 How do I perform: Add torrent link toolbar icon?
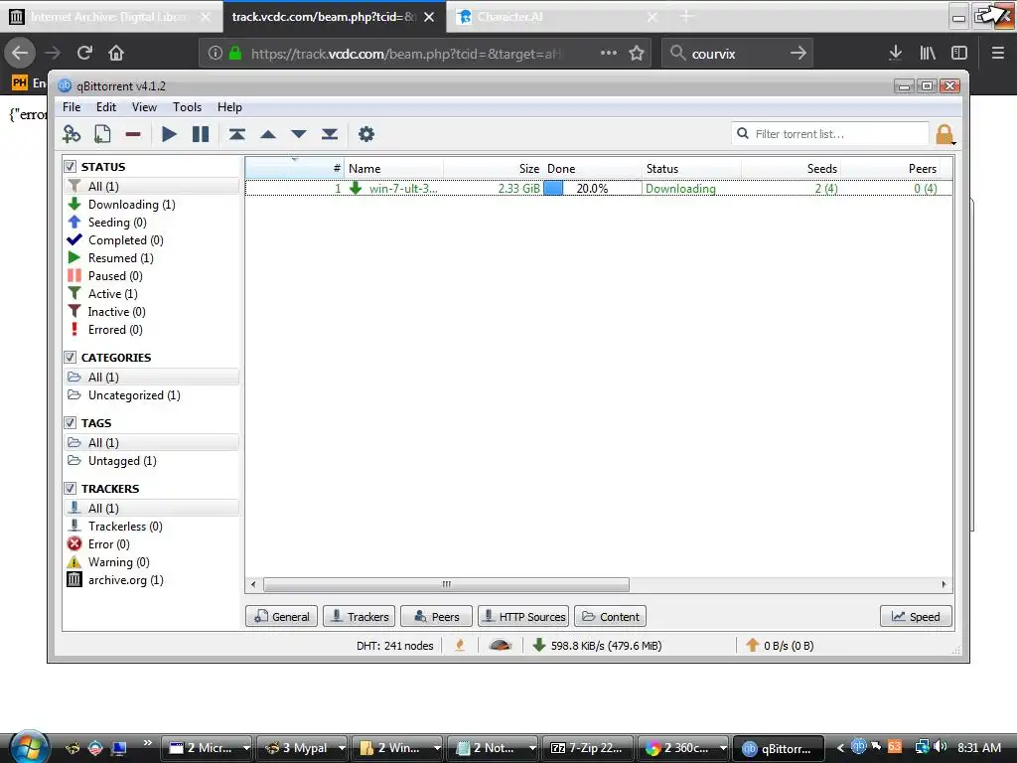72,134
